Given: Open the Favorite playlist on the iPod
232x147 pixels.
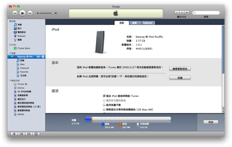Looking at the screenshot, I should coord(22,72).
